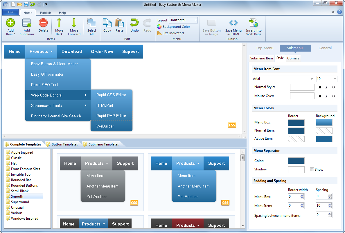Click the Move Forward arrow icon
This screenshot has width=345, height=233.
pos(74,23)
